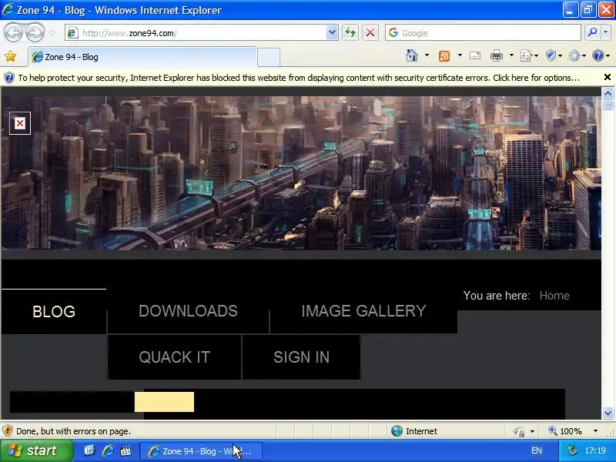Launch the first quick launch icon

(89, 450)
